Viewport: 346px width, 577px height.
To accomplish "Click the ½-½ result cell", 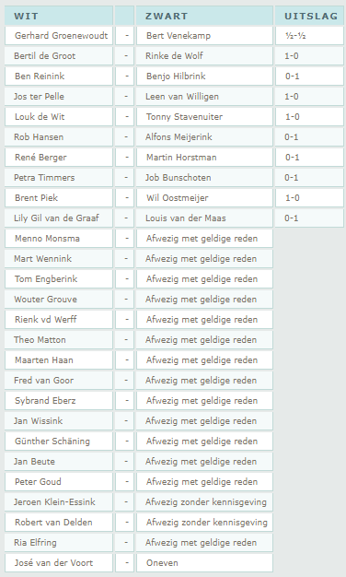I will pos(309,36).
